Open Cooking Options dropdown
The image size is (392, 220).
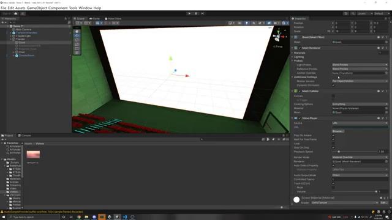[x=360, y=104]
